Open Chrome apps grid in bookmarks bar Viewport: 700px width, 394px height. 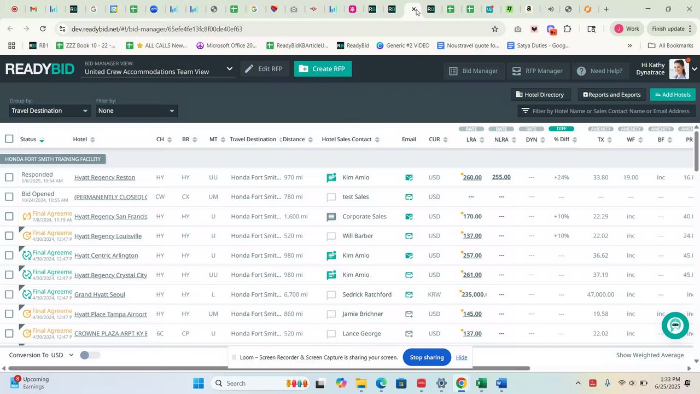[11, 45]
